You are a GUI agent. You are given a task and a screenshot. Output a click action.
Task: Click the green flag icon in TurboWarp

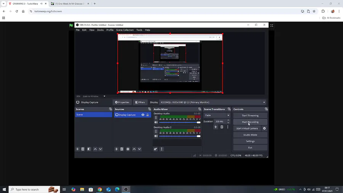click(71, 26)
